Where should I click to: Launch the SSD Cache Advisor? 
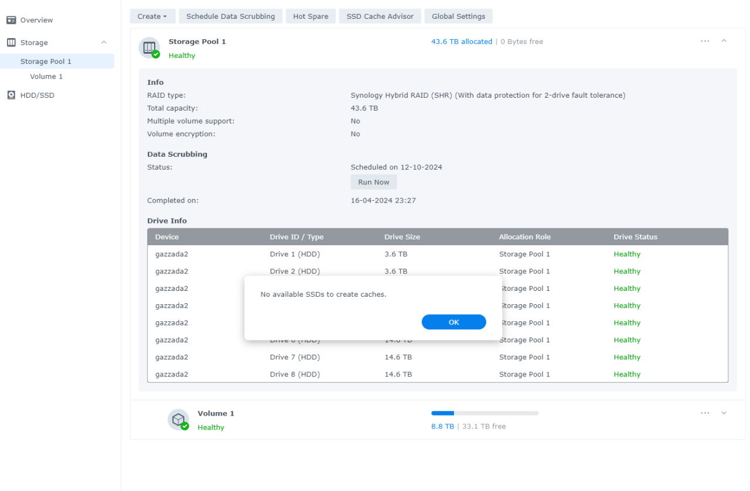pyautogui.click(x=380, y=16)
